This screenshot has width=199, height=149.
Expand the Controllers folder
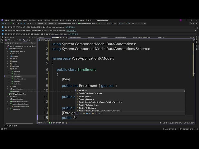point(8,64)
